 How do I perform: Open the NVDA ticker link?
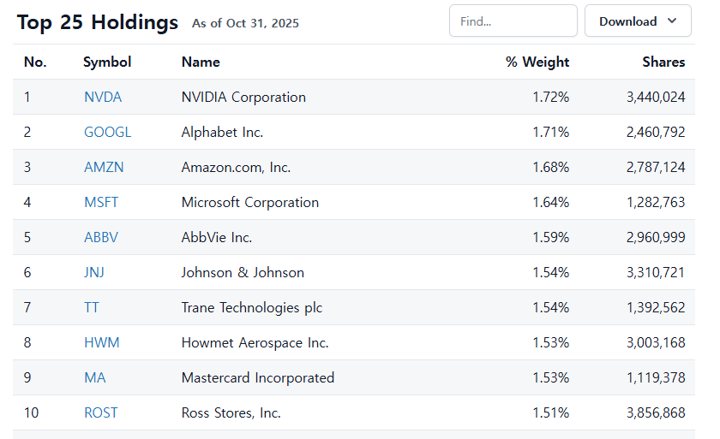click(103, 98)
